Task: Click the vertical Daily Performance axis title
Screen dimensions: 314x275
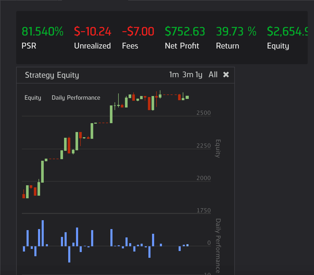Action: coord(218,245)
